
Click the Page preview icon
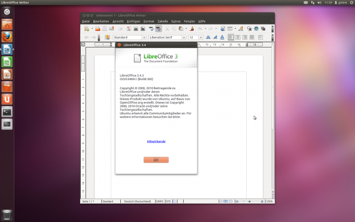coord(143,29)
